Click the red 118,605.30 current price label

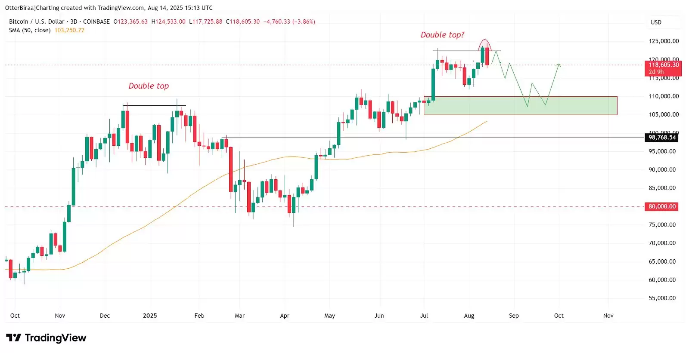(x=663, y=65)
